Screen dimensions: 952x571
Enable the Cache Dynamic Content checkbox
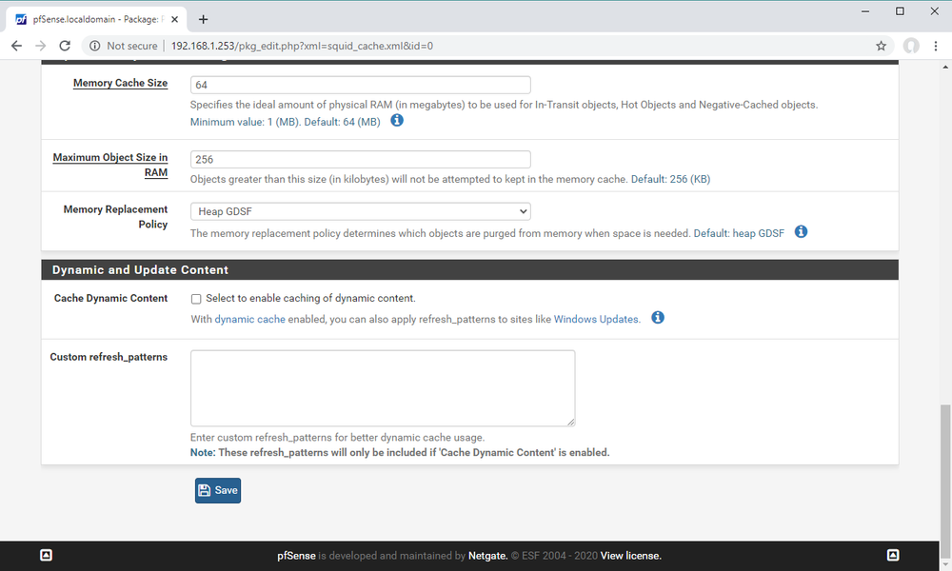point(195,298)
